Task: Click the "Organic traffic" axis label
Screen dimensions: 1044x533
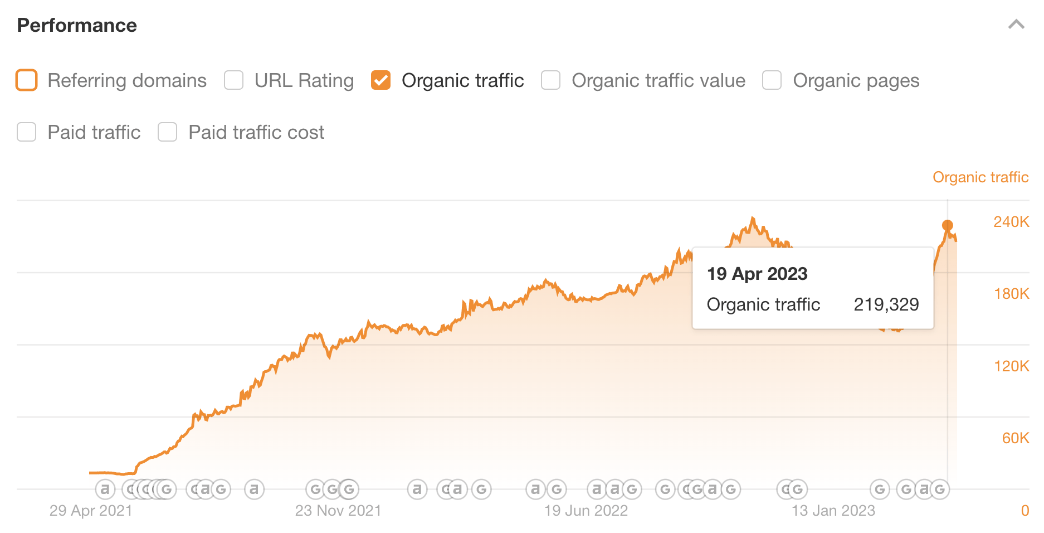Action: coord(980,177)
